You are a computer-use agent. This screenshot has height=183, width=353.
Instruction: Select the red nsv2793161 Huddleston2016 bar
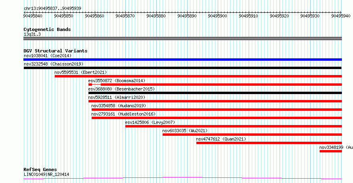pos(217,118)
